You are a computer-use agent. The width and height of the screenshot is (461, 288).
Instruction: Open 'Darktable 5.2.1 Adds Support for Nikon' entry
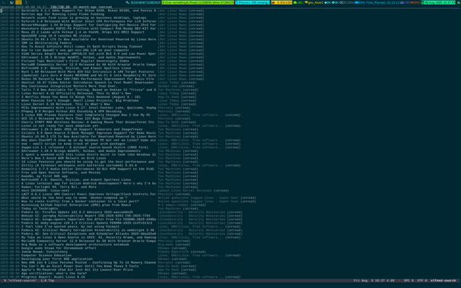[88, 11]
